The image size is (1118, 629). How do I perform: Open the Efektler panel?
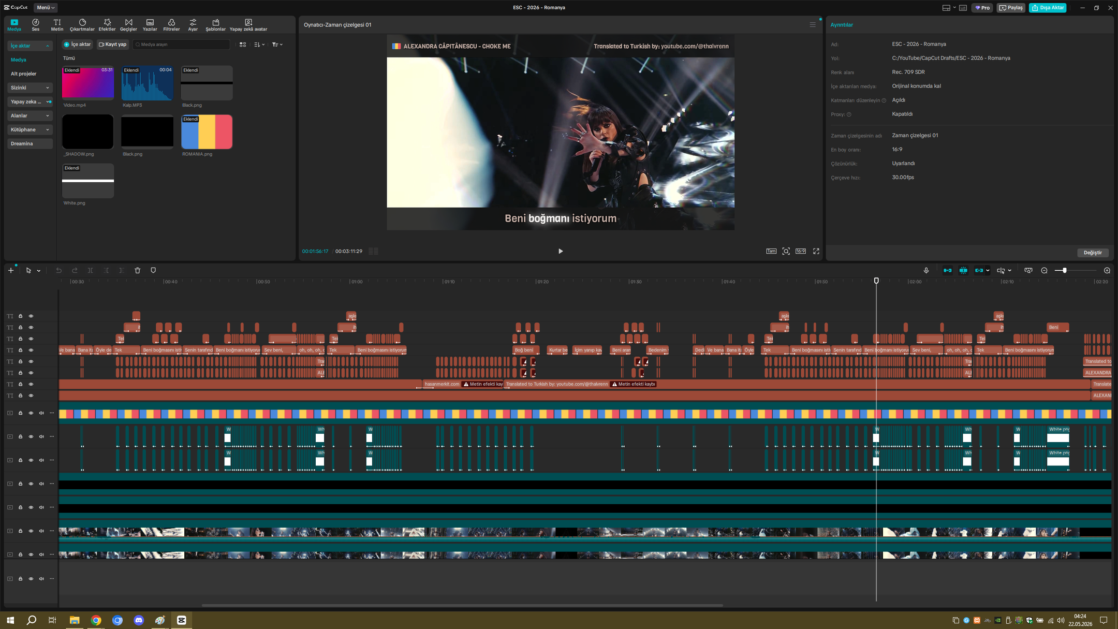click(107, 25)
